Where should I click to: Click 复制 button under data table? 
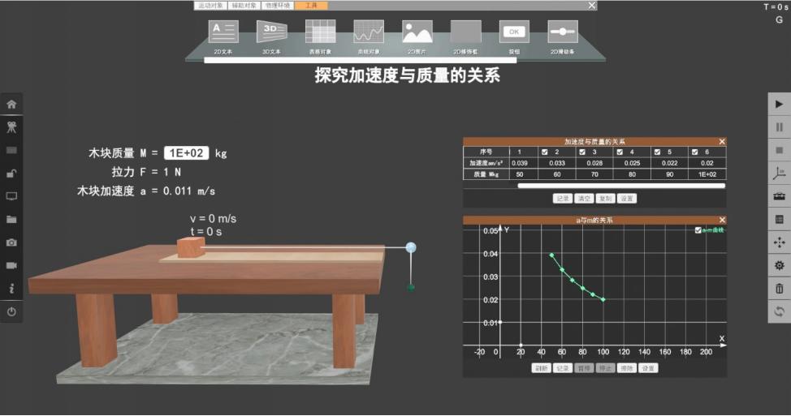(605, 199)
